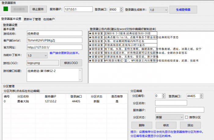The width and height of the screenshot is (214, 140).
Task: Click the 添加 button
Action: (190, 125)
